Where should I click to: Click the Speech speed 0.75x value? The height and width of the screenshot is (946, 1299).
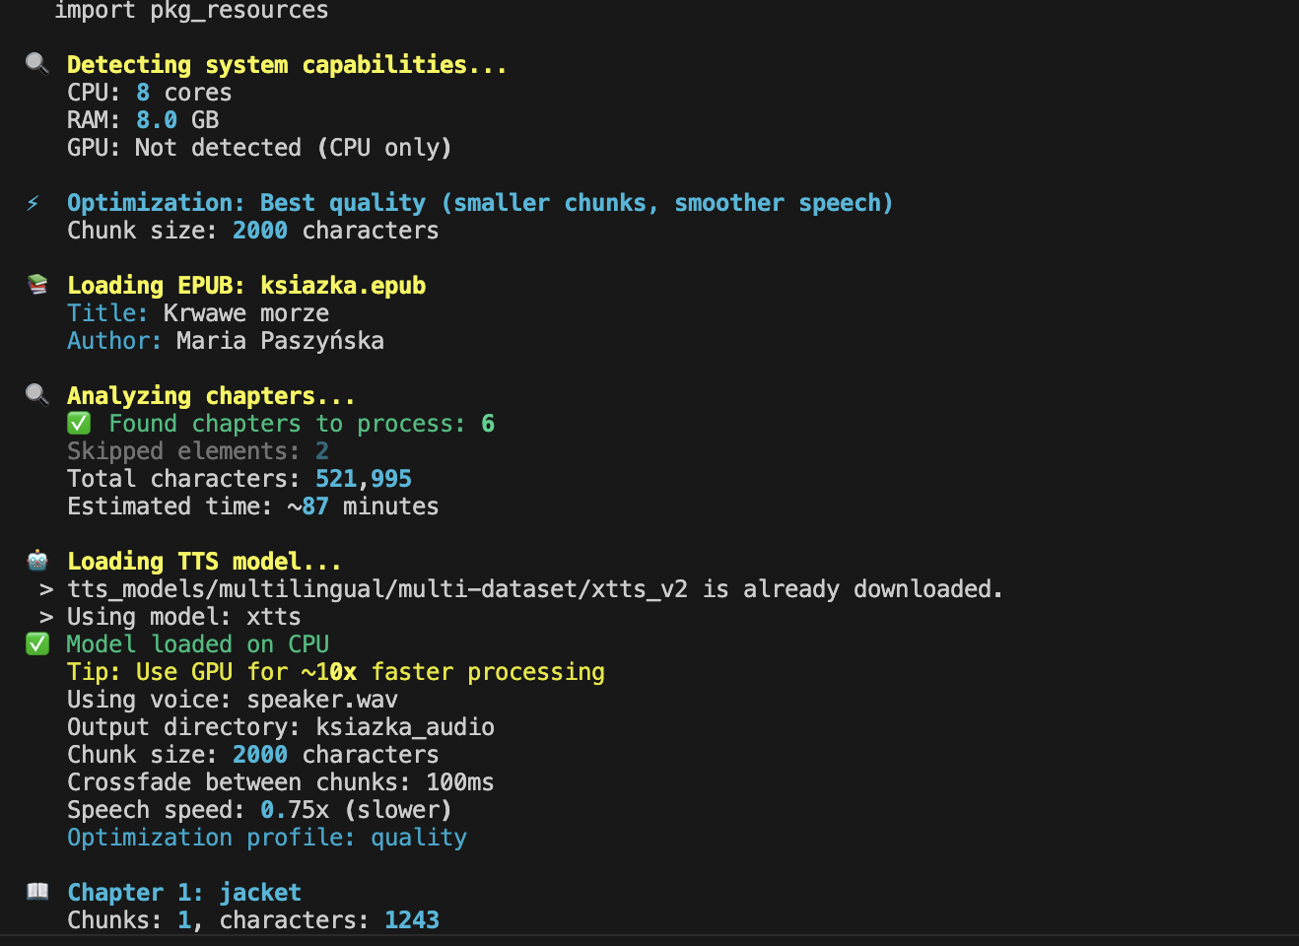click(294, 810)
